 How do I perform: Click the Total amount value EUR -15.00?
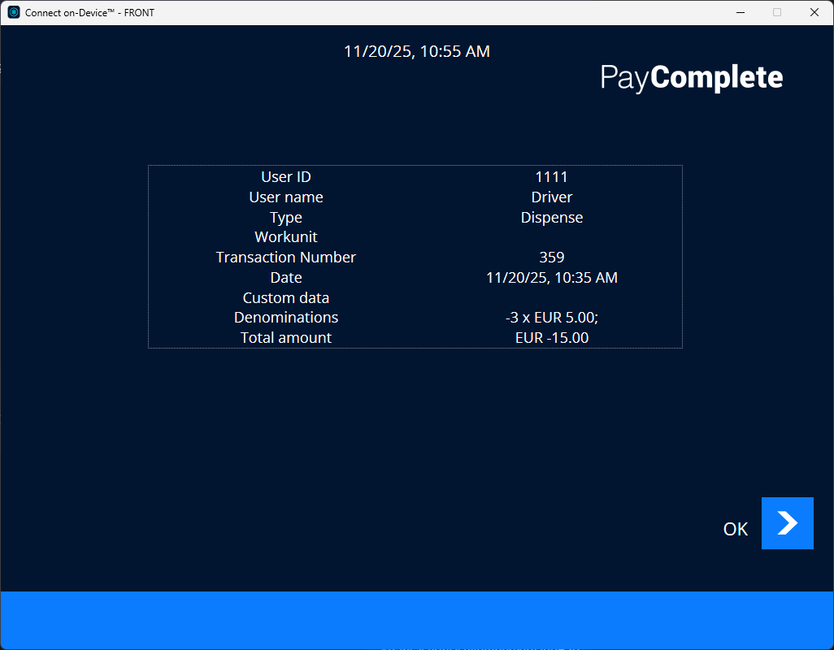pyautogui.click(x=552, y=337)
